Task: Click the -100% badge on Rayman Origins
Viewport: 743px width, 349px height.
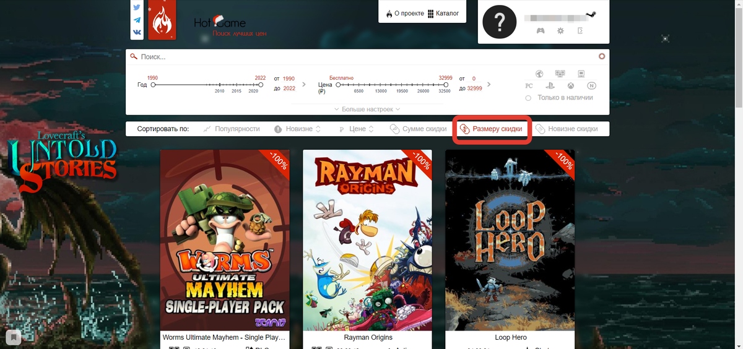Action: click(x=419, y=163)
